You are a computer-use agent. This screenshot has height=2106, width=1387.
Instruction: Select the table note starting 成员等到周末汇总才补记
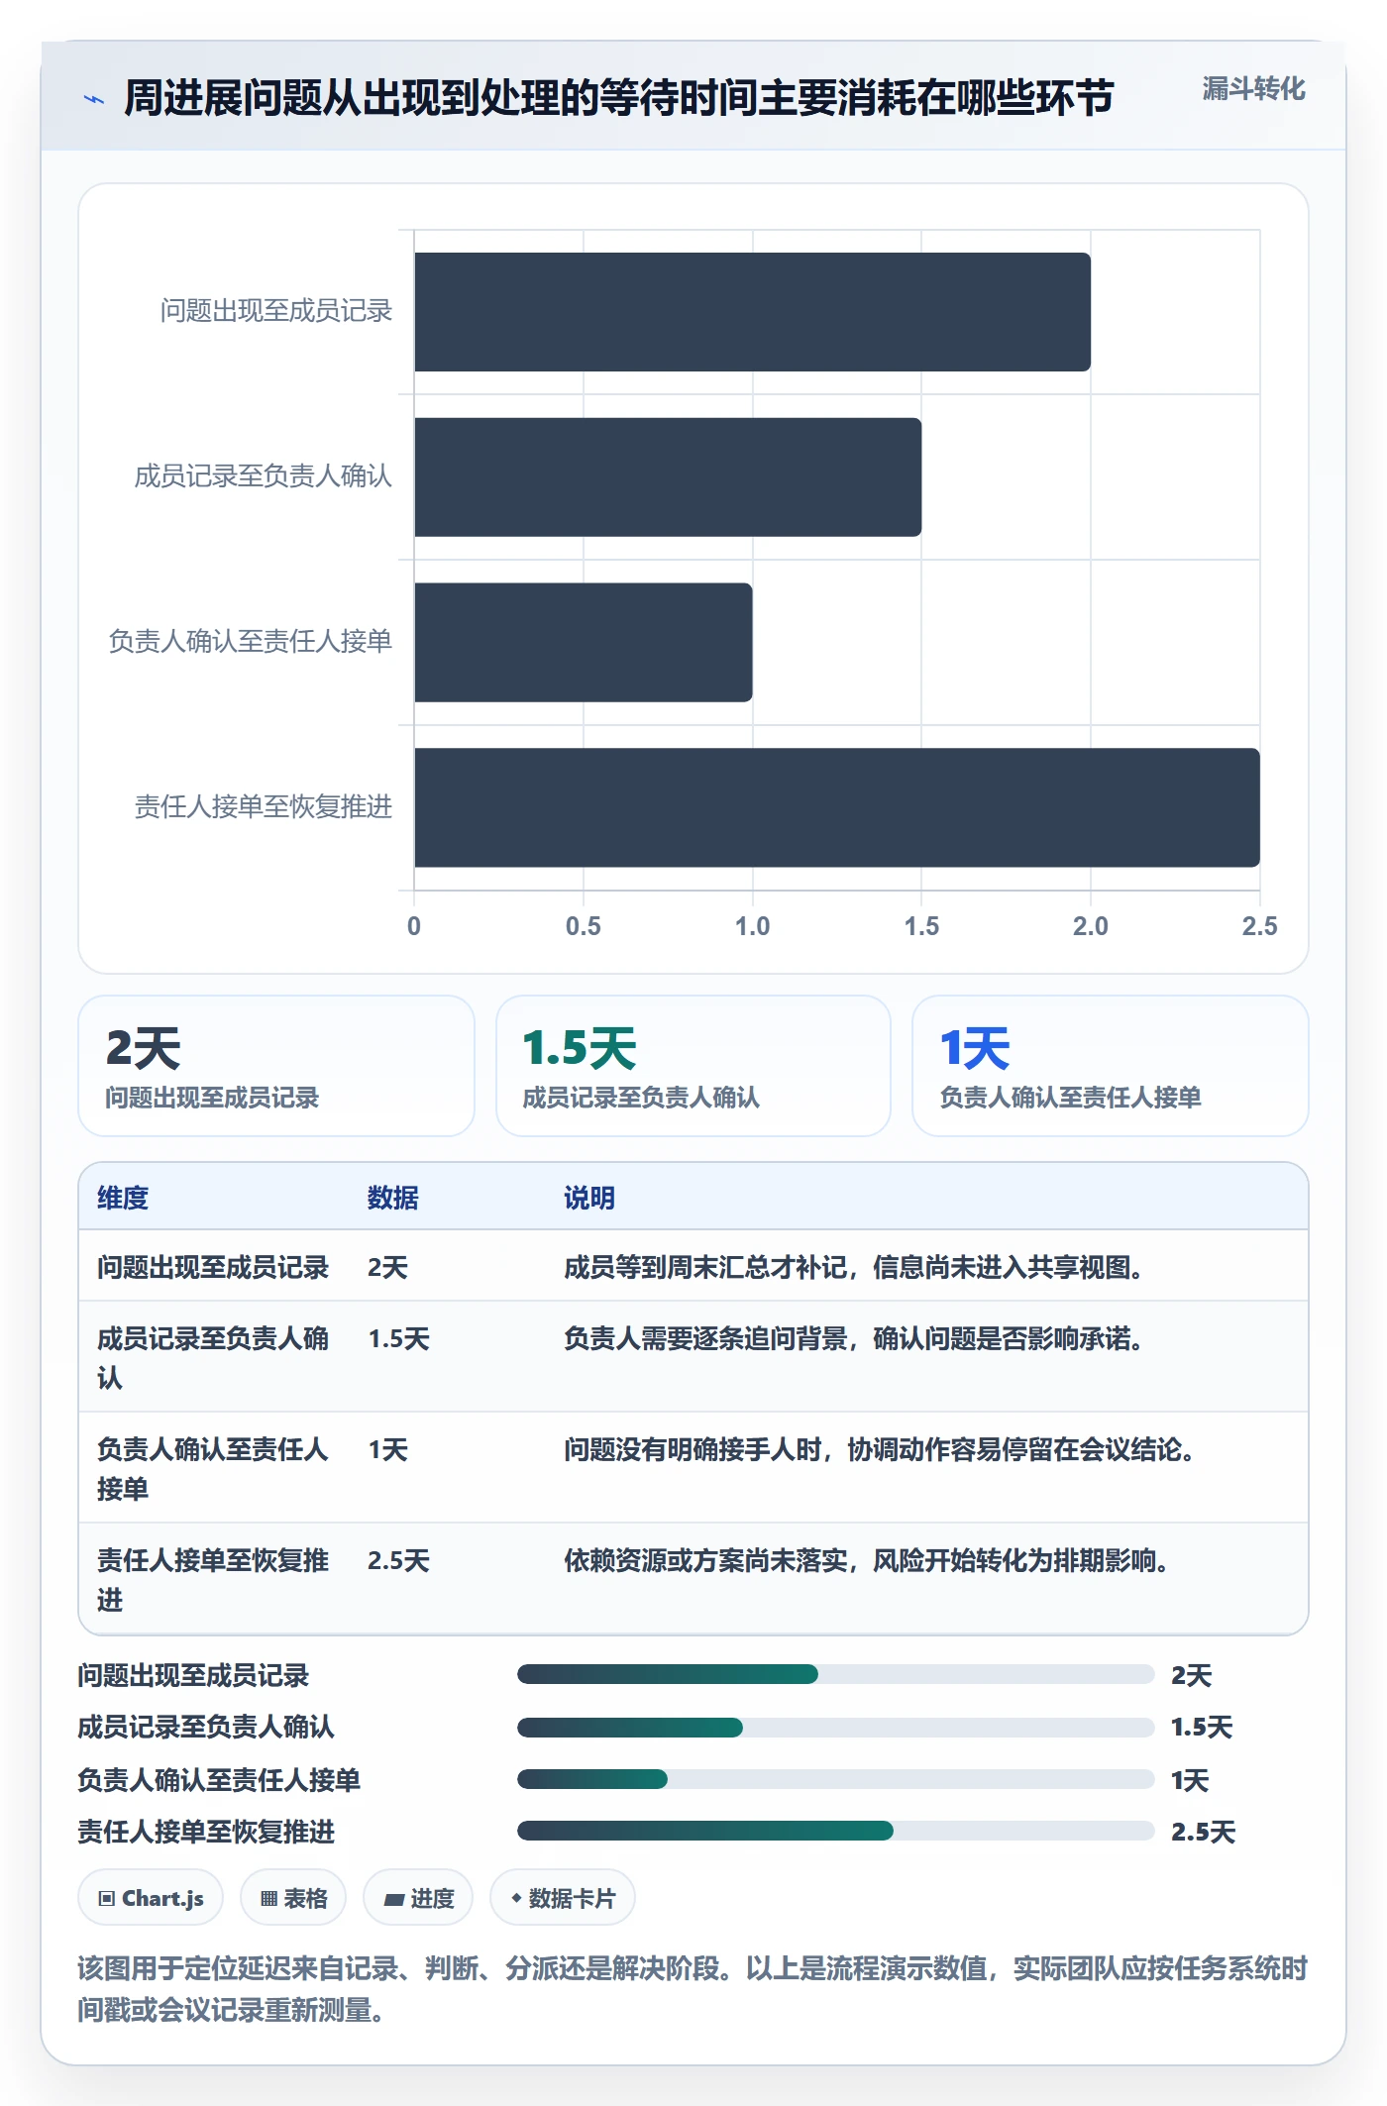(x=856, y=1267)
